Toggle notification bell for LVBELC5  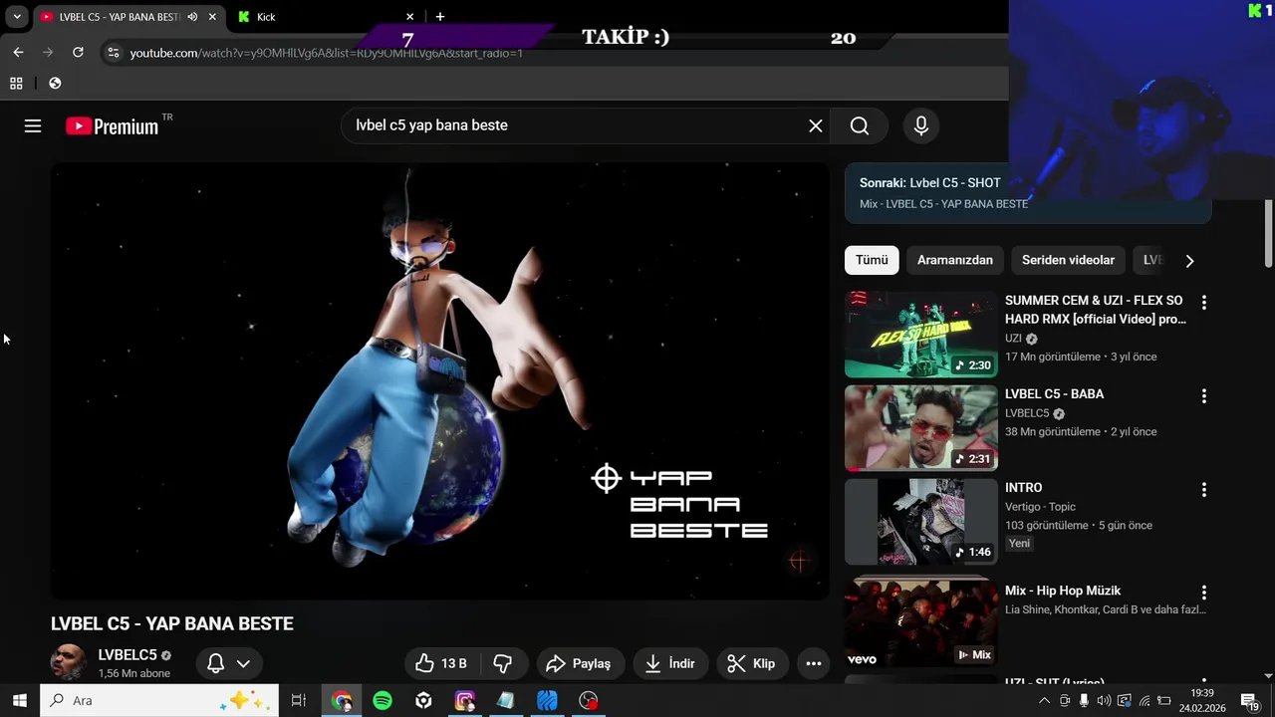[x=229, y=663]
